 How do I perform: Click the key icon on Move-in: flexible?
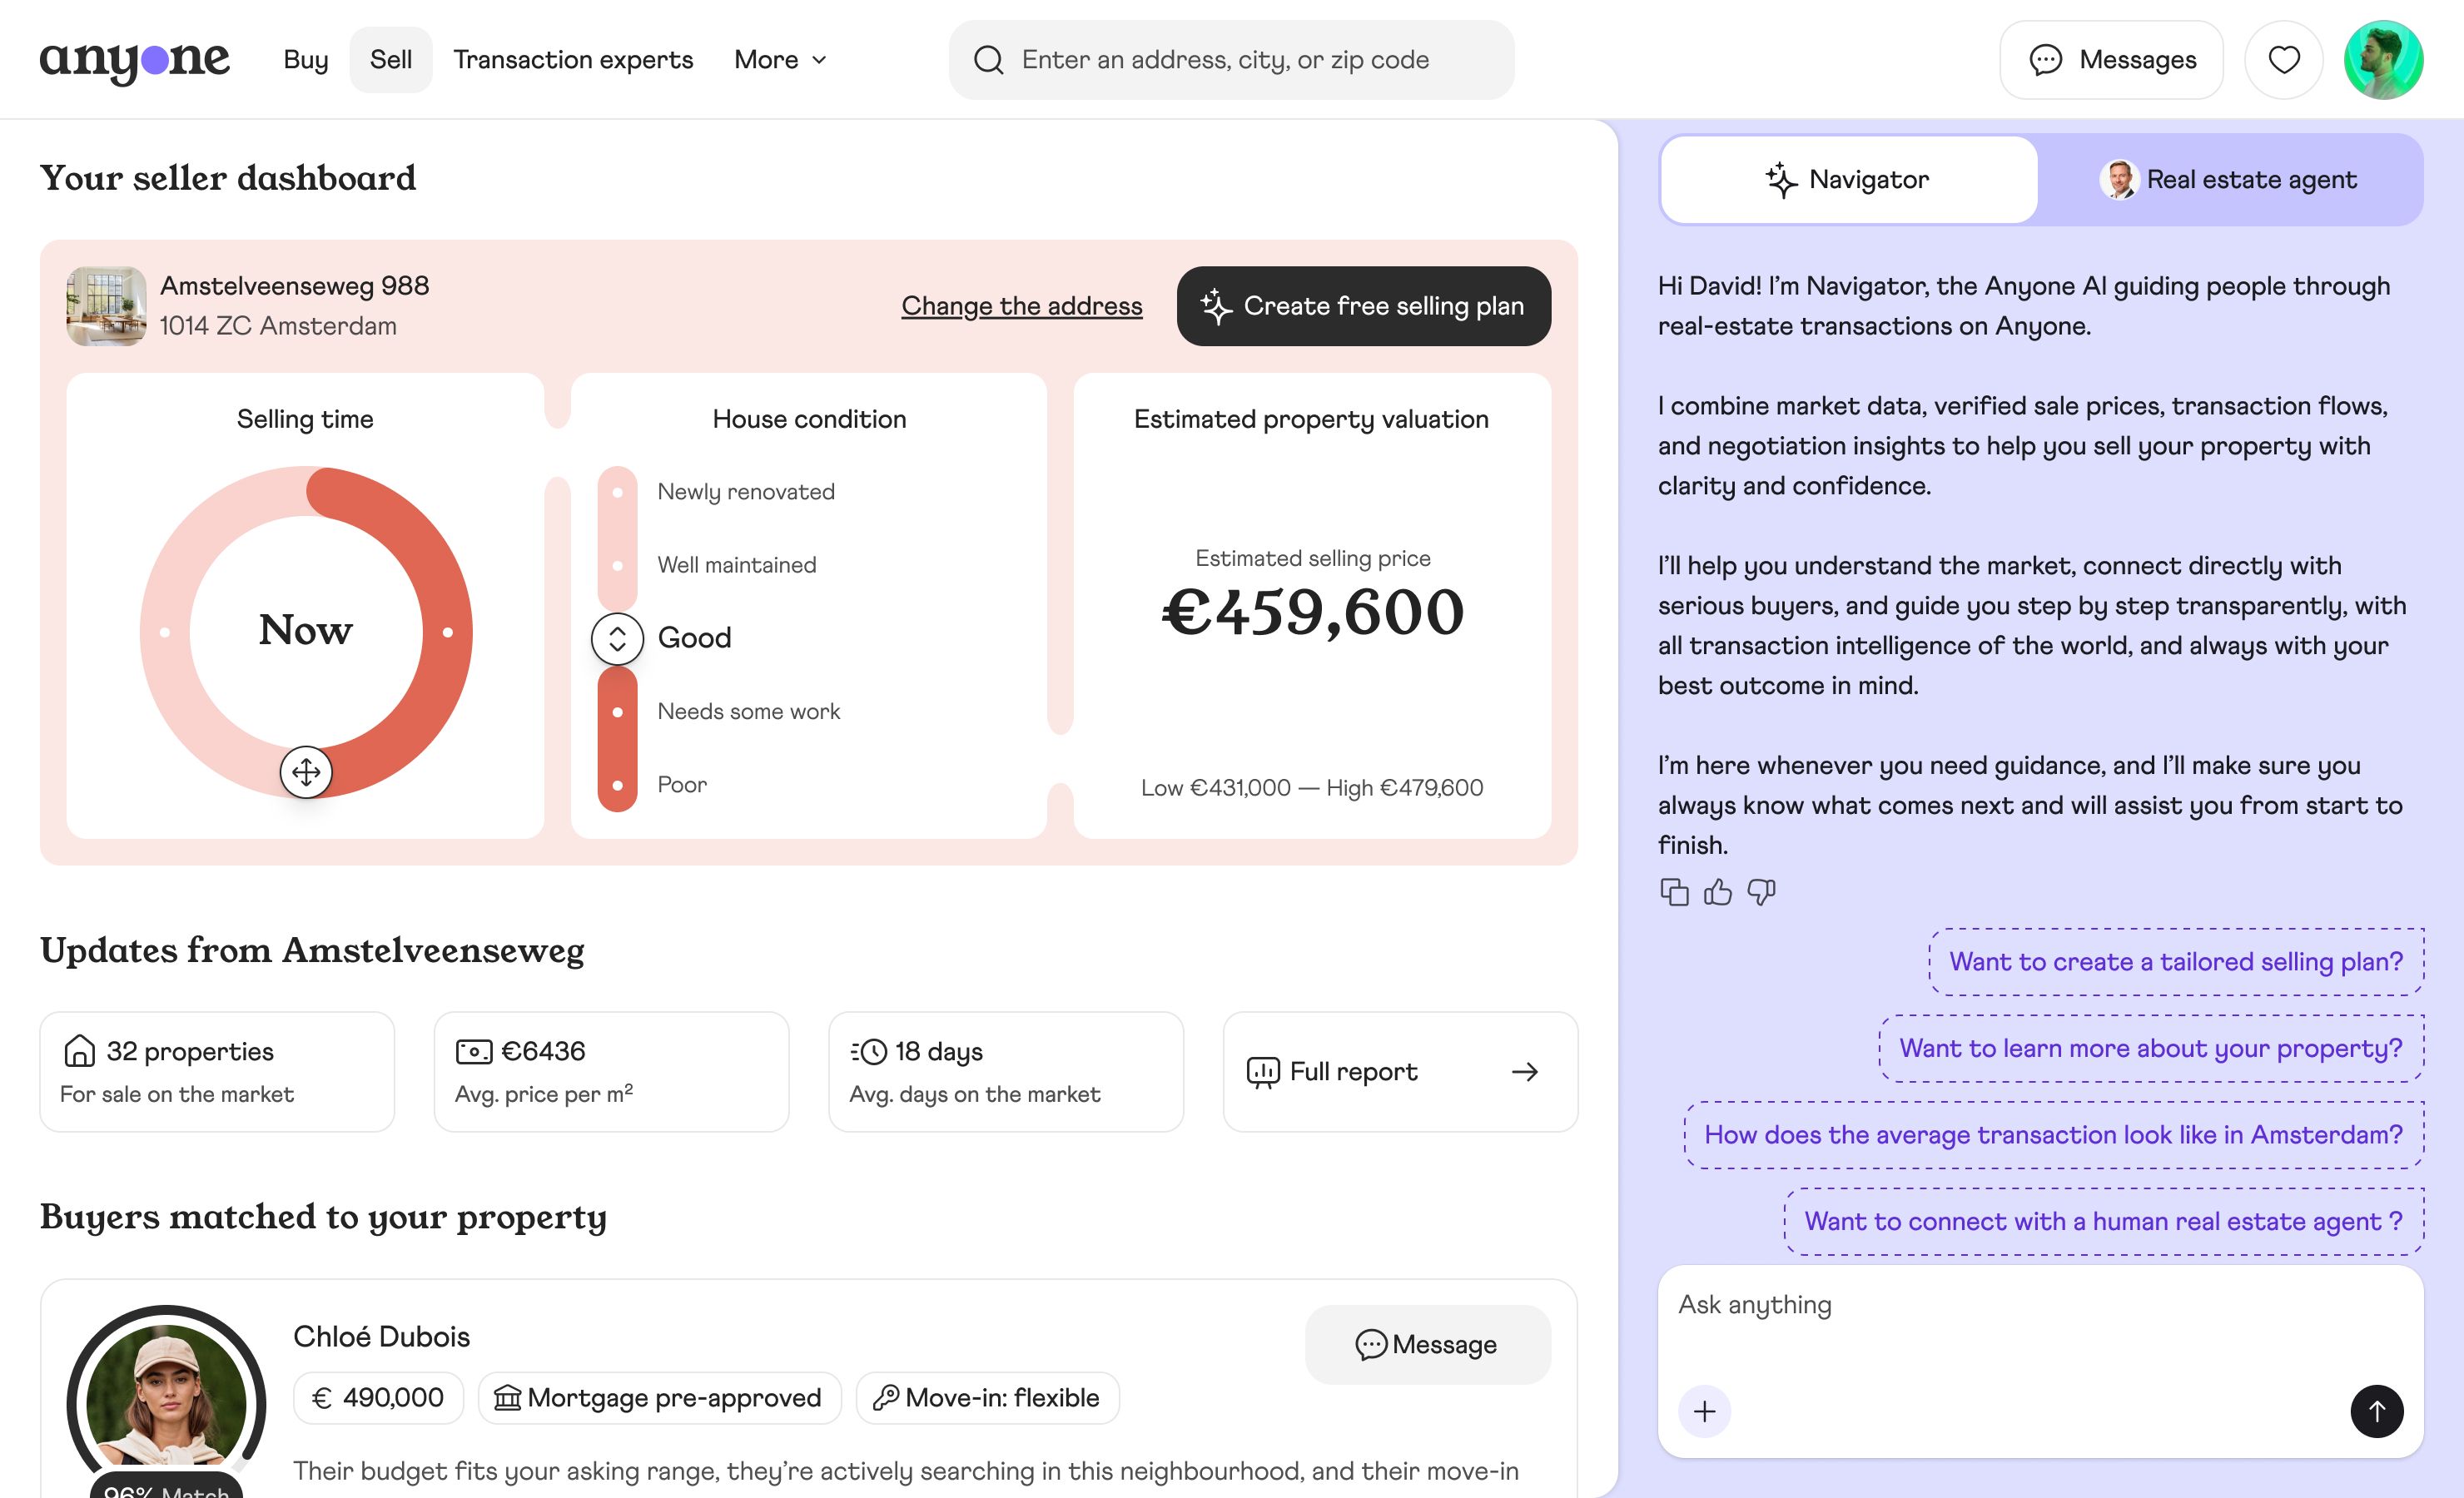click(x=886, y=1398)
